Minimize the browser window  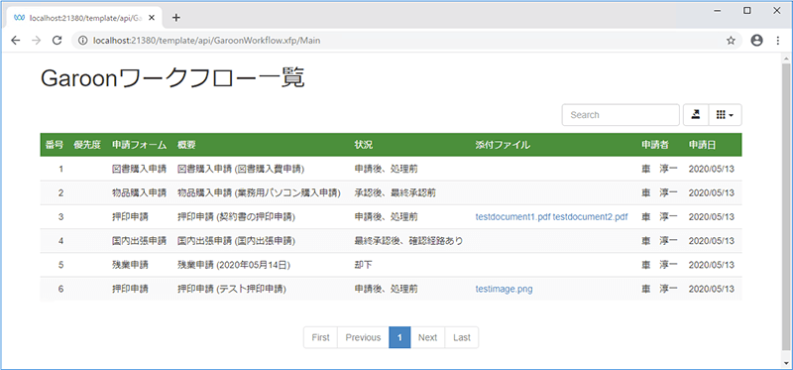[717, 11]
